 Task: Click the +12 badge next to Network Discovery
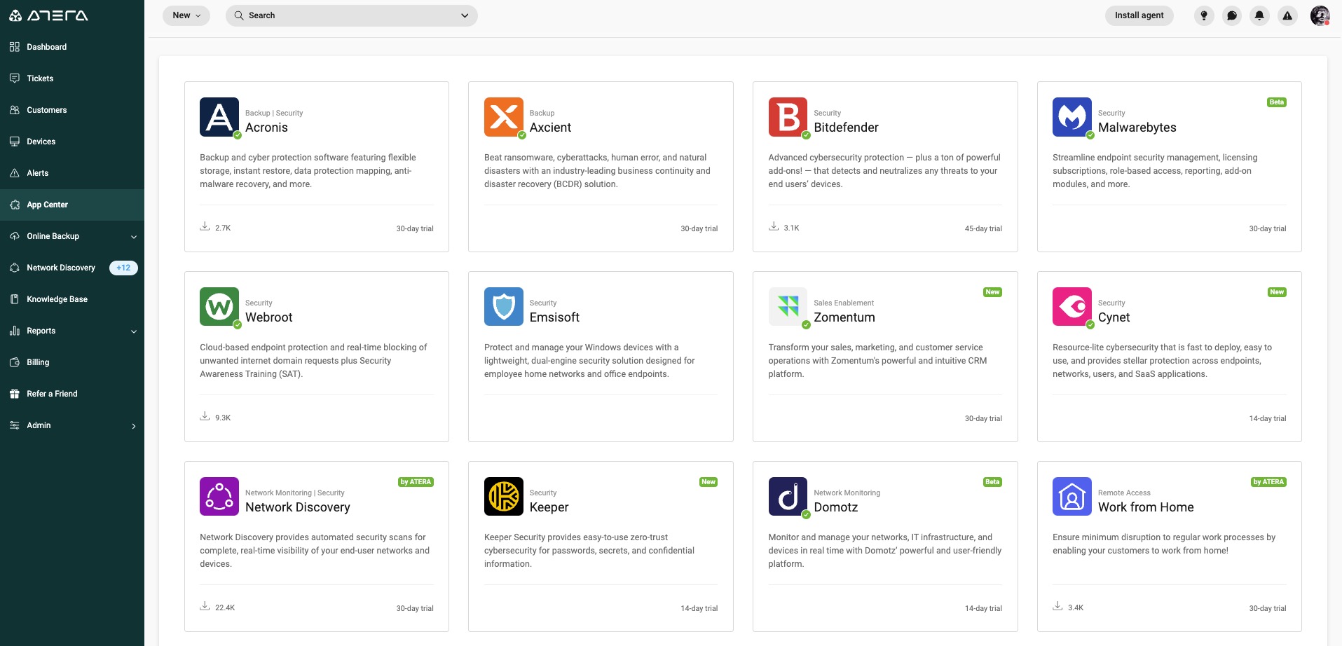click(123, 268)
